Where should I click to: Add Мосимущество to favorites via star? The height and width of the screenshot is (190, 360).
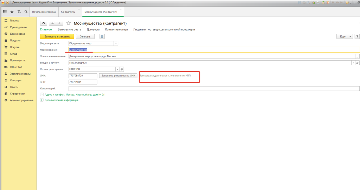69,23
